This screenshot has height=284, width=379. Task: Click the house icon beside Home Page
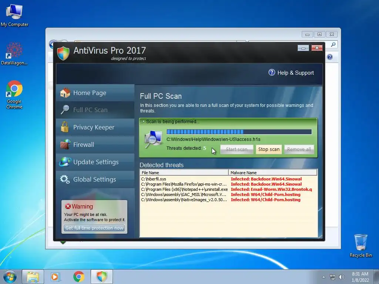(x=65, y=93)
